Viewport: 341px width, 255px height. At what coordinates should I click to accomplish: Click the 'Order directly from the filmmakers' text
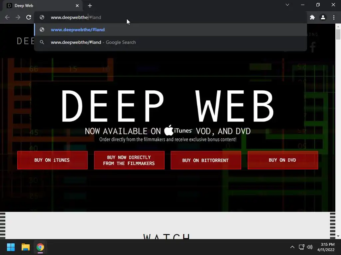[168, 139]
